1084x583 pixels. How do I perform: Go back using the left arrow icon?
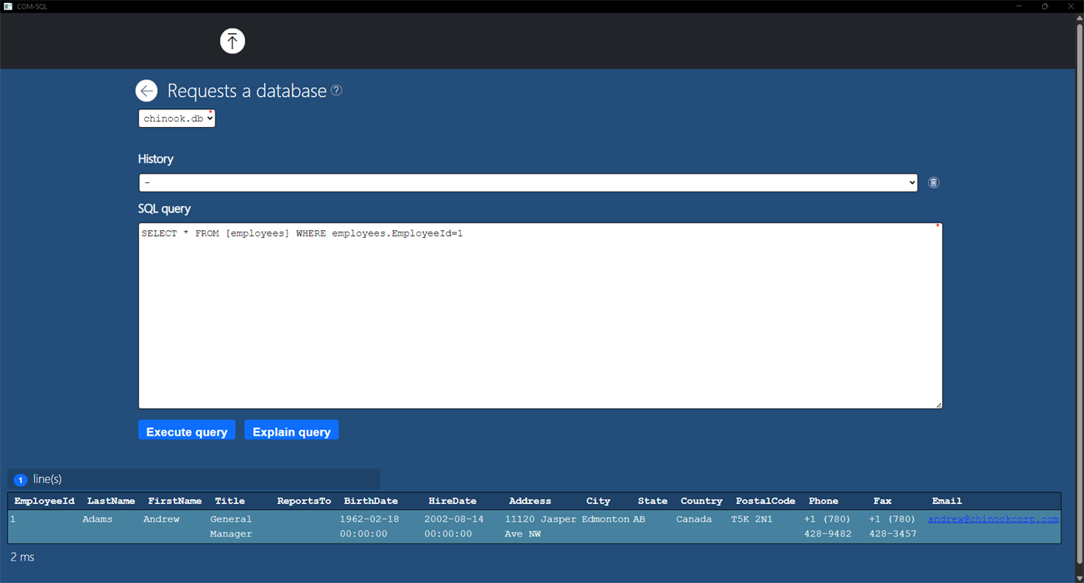point(146,91)
